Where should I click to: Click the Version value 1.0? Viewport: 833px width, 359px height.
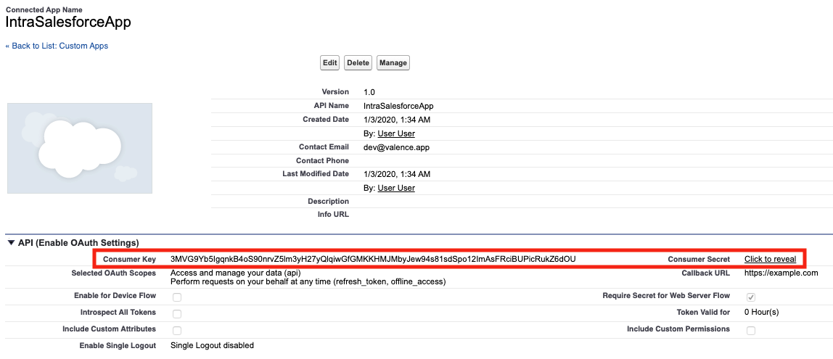click(x=369, y=92)
